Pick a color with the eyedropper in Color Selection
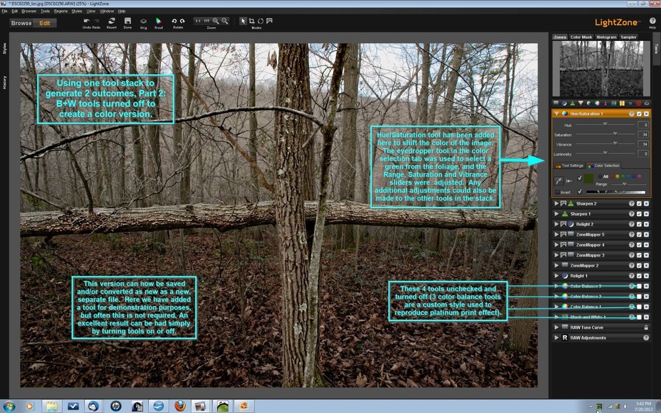 coord(559,180)
